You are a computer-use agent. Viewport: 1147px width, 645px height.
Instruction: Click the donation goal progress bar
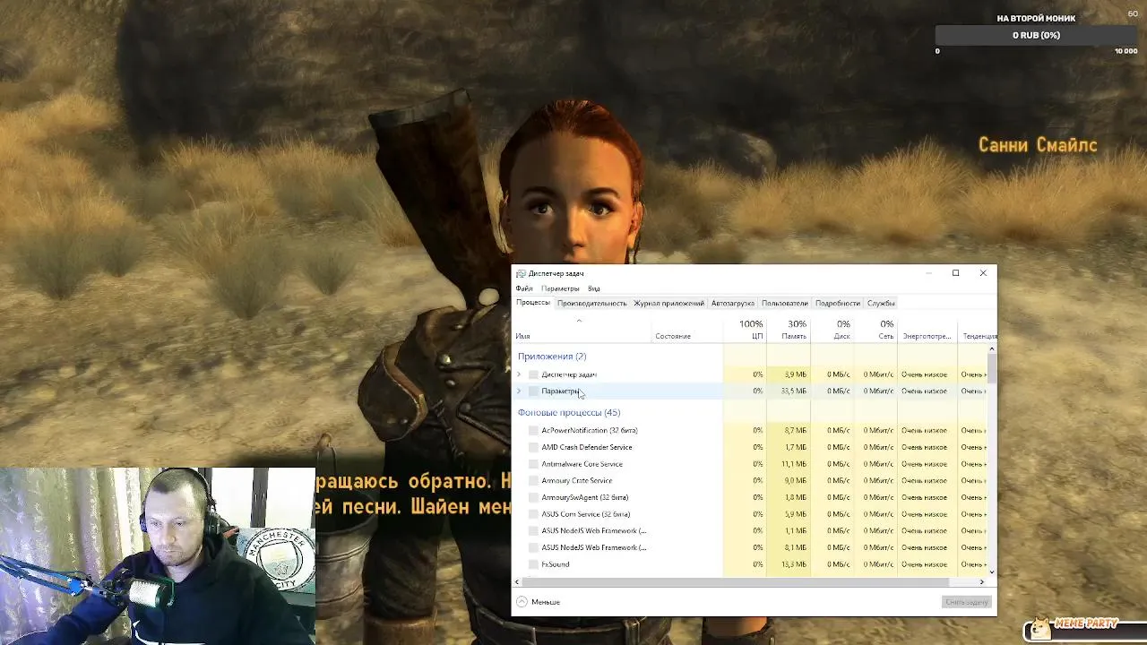(1037, 35)
